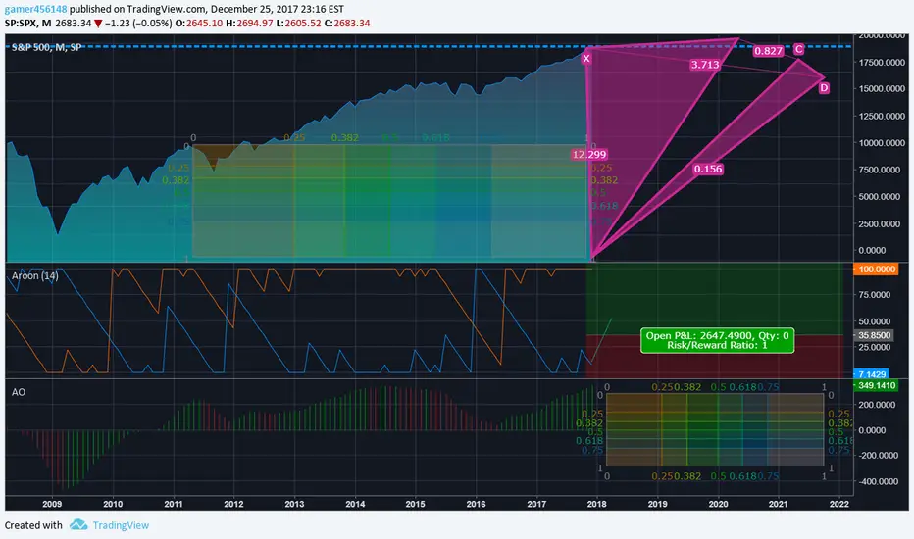This screenshot has height=539, width=914.
Task: Click the C:2683.34 close value
Action: pyautogui.click(x=347, y=24)
